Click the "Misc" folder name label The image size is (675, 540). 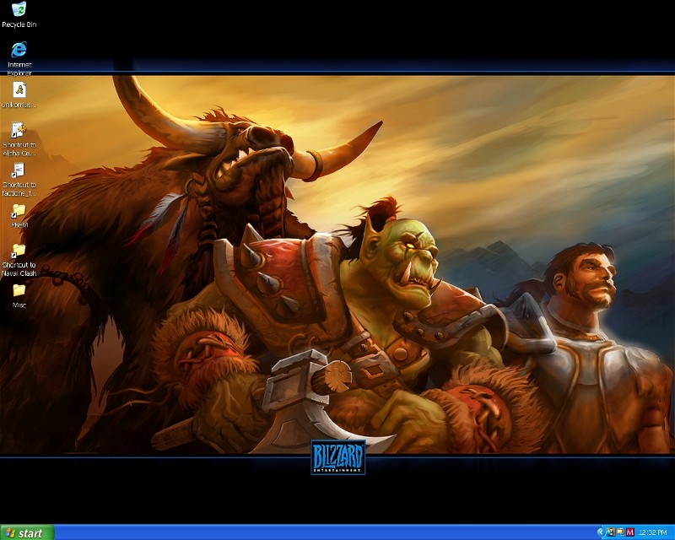point(19,305)
